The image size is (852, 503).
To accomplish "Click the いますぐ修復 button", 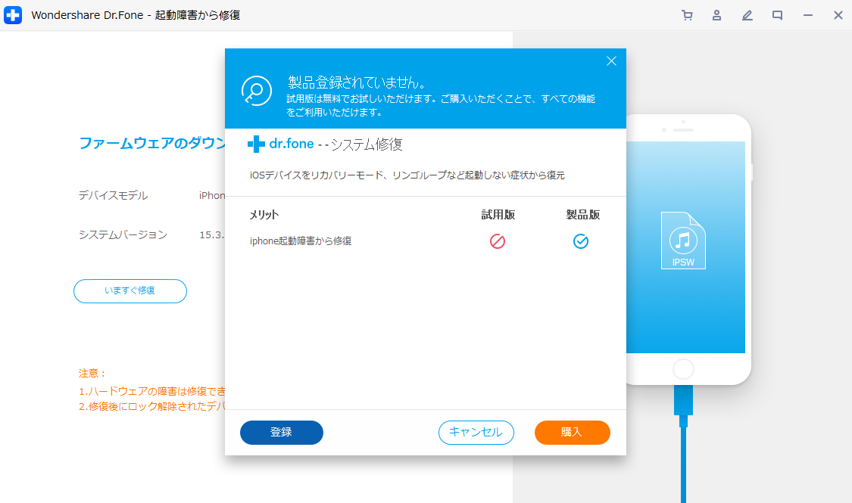I will click(x=130, y=291).
